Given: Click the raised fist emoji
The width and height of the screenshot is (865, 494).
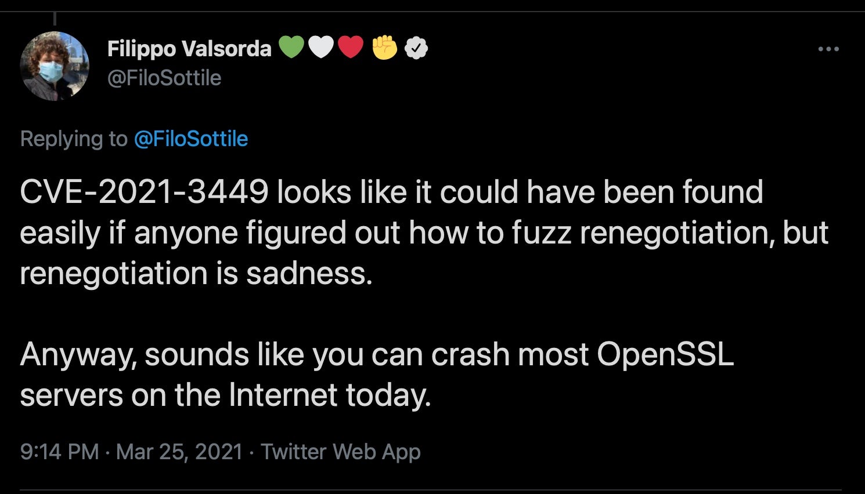Looking at the screenshot, I should (384, 48).
